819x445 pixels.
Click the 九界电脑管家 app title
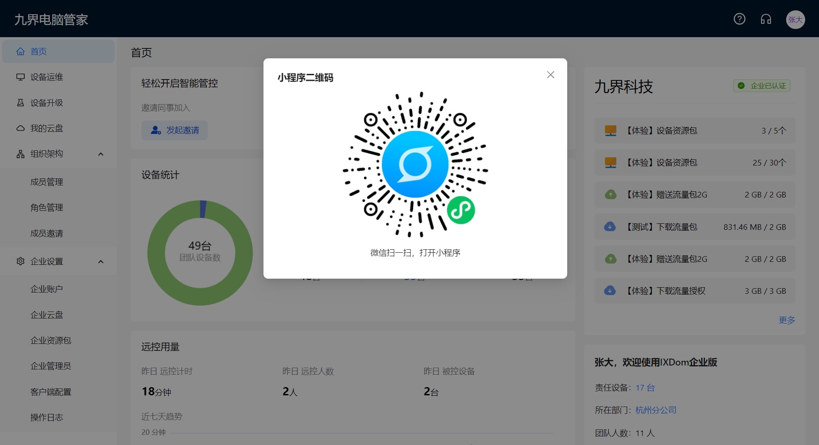[51, 19]
